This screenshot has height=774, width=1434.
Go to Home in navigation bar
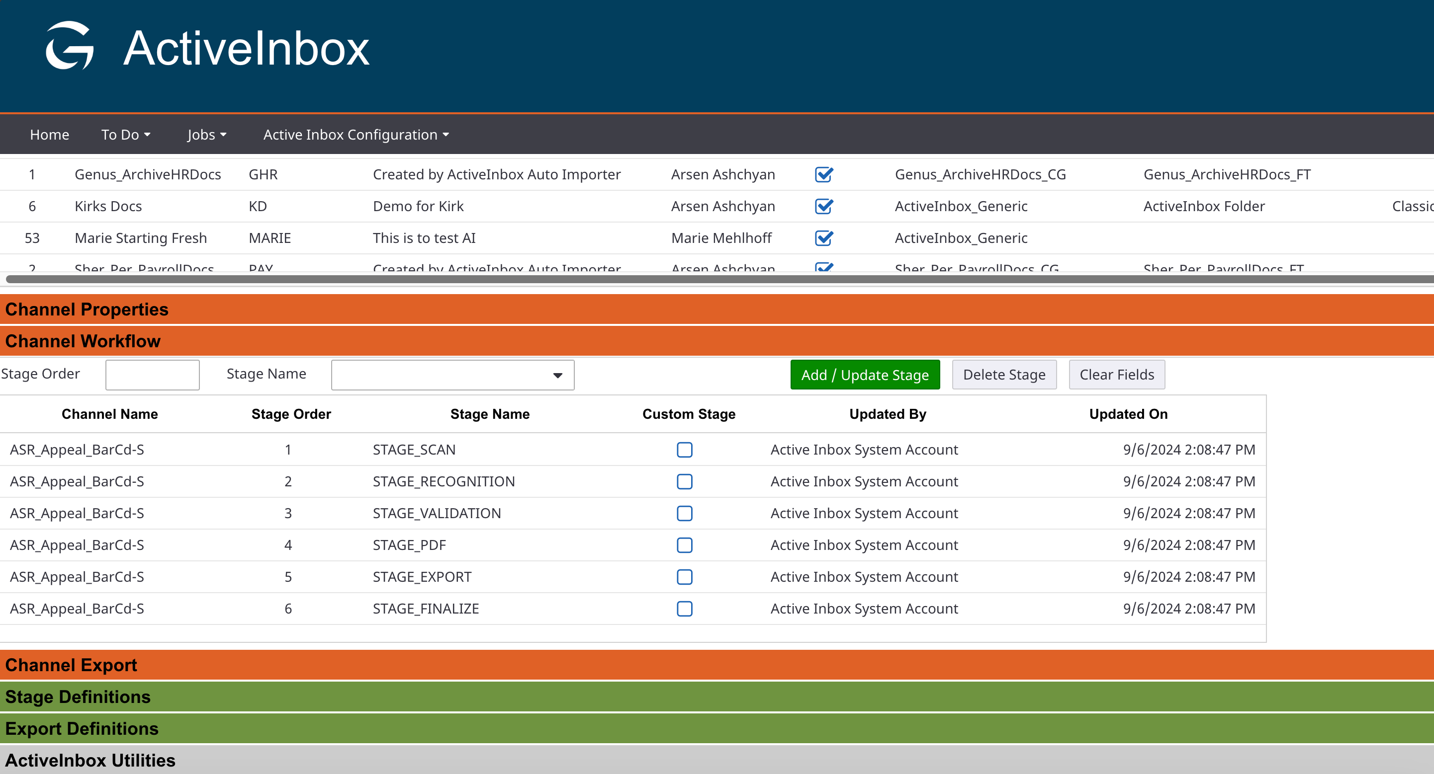click(x=50, y=135)
